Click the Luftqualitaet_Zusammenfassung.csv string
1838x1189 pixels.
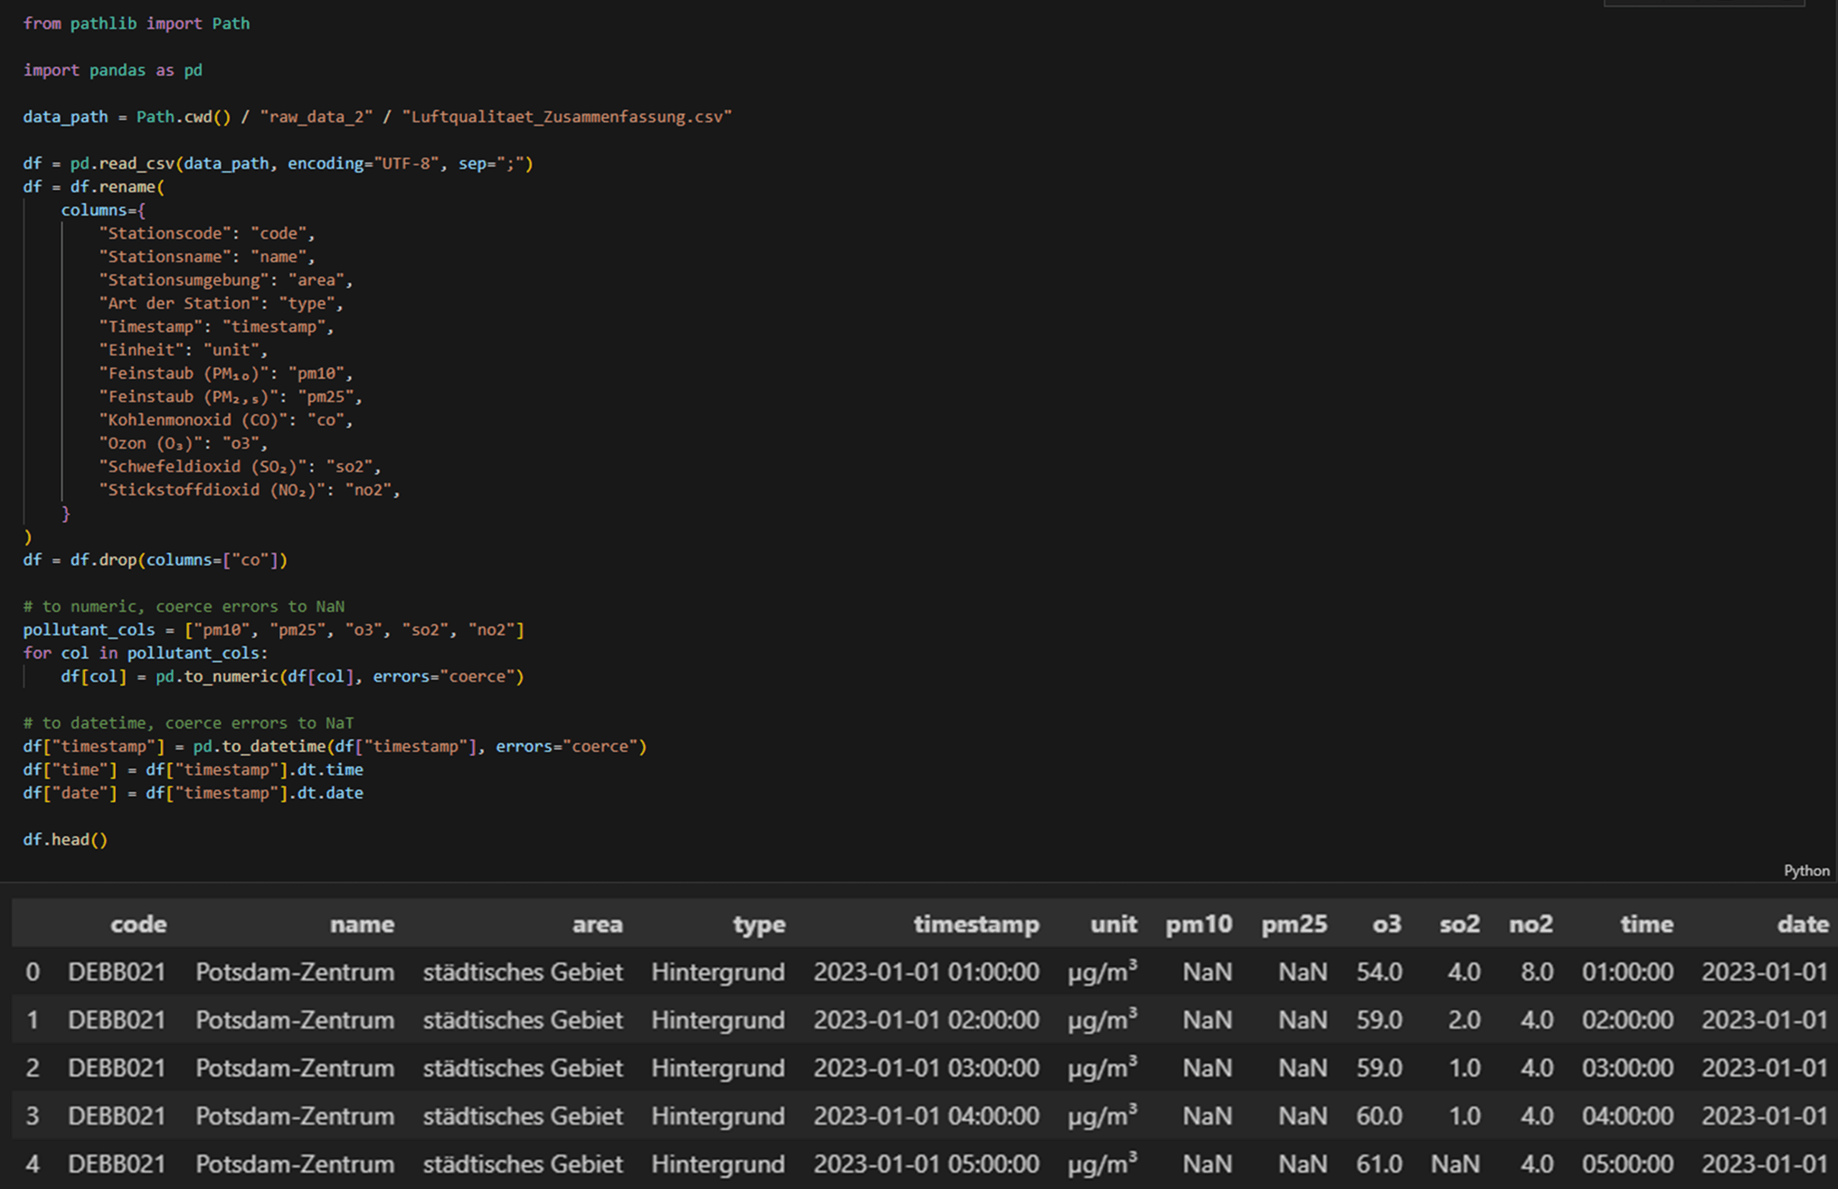pyautogui.click(x=567, y=117)
